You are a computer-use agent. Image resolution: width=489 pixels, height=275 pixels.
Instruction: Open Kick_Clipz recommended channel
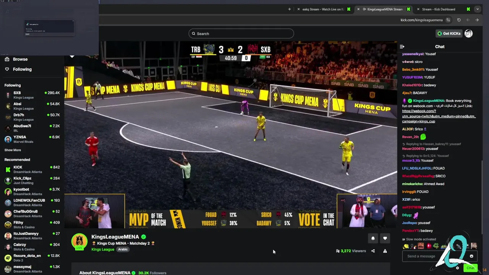(x=32, y=181)
